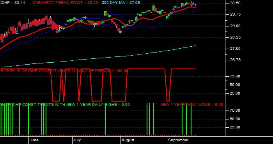
Task: Select the new 1 year daily highs label
Action: click(65, 105)
